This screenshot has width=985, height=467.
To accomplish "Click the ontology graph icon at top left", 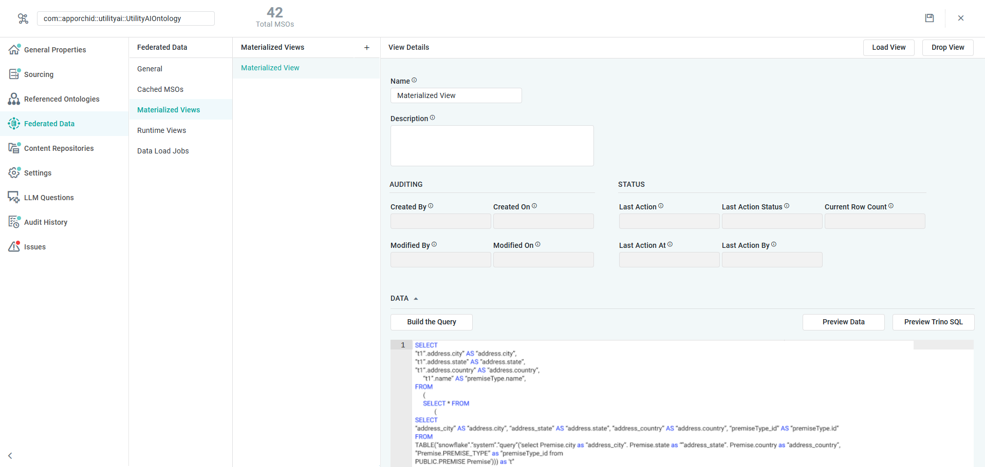I will point(23,18).
